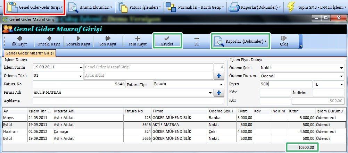The image size is (348, 153).
Task: Open the Fatura Tipi dropdown
Action: [221, 84]
